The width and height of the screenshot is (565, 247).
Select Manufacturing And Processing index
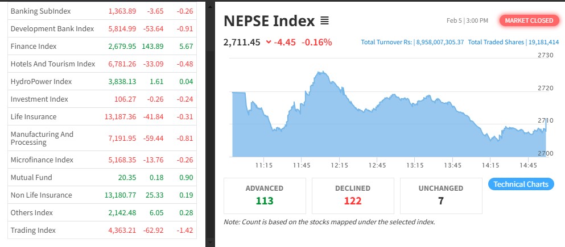click(42, 138)
